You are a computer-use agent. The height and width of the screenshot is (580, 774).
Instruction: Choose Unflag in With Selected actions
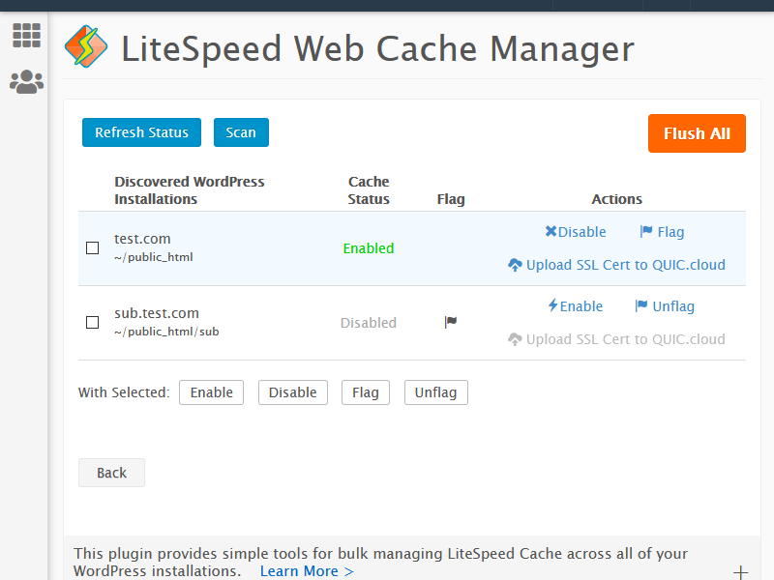click(x=436, y=392)
